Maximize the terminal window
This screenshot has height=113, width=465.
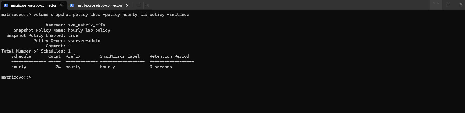click(449, 4)
